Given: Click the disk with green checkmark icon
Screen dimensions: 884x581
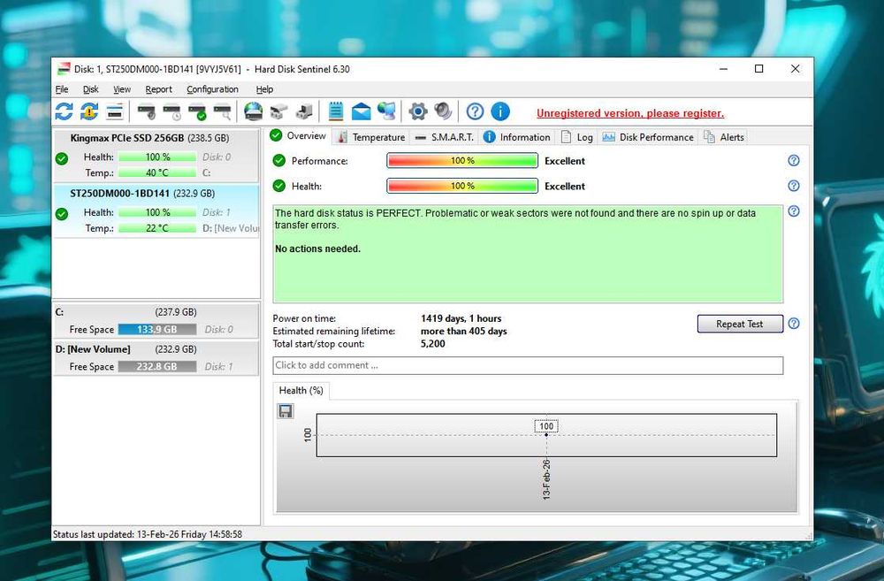Looking at the screenshot, I should pyautogui.click(x=197, y=111).
